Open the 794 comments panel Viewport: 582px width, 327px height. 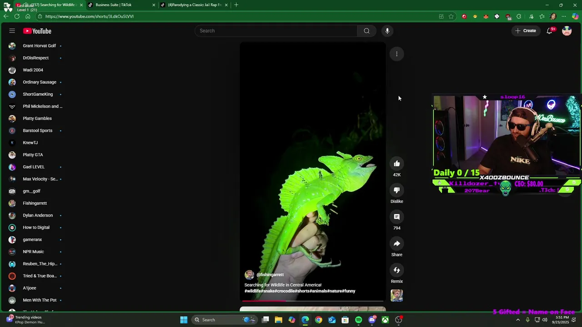pos(396,217)
